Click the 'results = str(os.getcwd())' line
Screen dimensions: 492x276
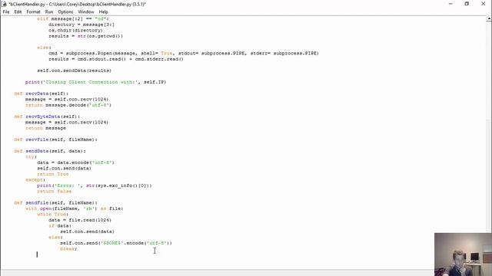[85, 36]
